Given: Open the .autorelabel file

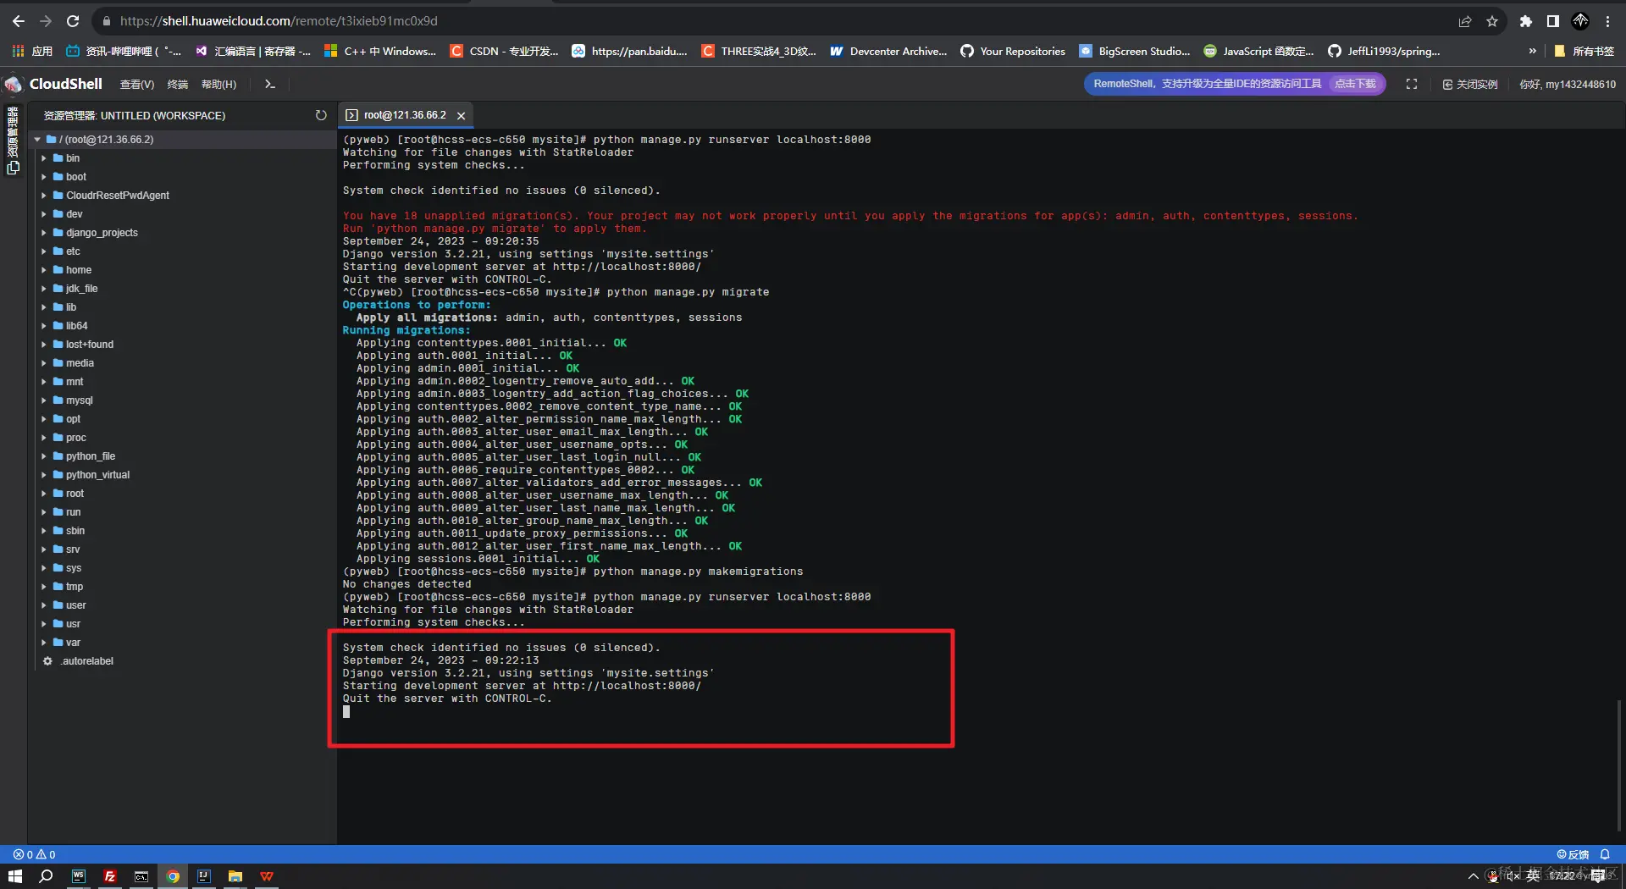Looking at the screenshot, I should click(182, 661).
